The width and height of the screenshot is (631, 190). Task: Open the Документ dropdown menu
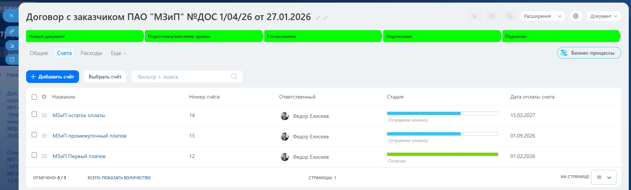(603, 16)
